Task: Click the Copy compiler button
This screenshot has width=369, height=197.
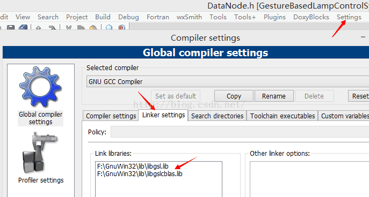Action: tap(234, 96)
